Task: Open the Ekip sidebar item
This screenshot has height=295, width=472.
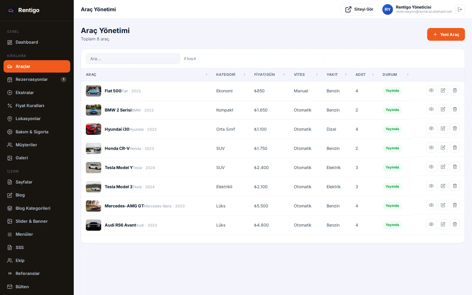Action: coord(37,260)
